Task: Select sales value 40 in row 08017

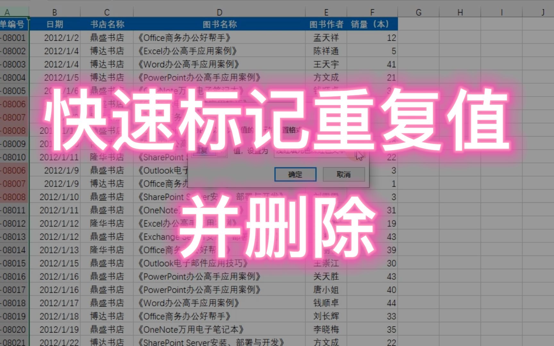Action: tap(372, 290)
